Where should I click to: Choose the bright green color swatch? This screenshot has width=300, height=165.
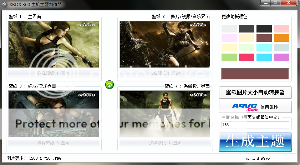(229, 57)
